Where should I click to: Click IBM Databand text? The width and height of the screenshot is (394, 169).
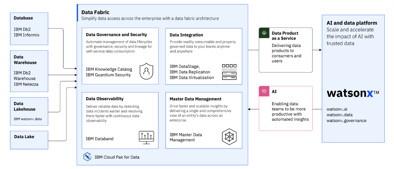click(x=100, y=139)
